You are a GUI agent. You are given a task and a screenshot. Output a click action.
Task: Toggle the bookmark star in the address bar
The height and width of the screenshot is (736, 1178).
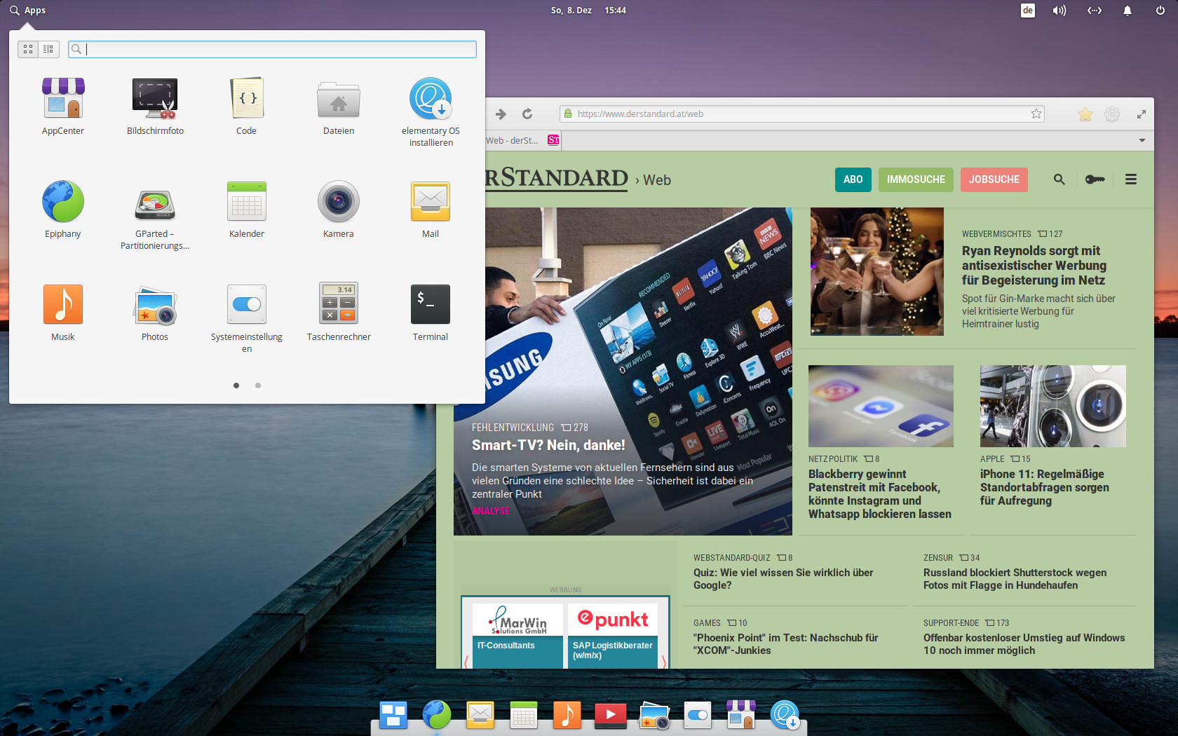(1036, 113)
